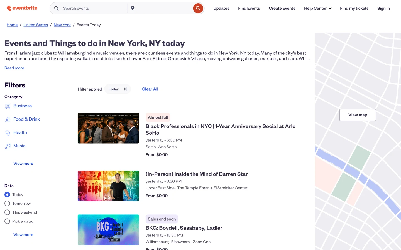Image resolution: width=401 pixels, height=250 pixels.
Task: Go to United States breadcrumb
Action: click(36, 25)
